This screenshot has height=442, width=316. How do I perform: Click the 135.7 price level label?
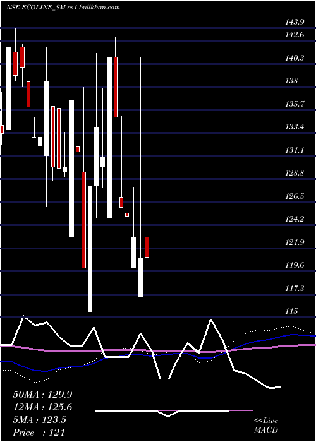tap(295, 104)
